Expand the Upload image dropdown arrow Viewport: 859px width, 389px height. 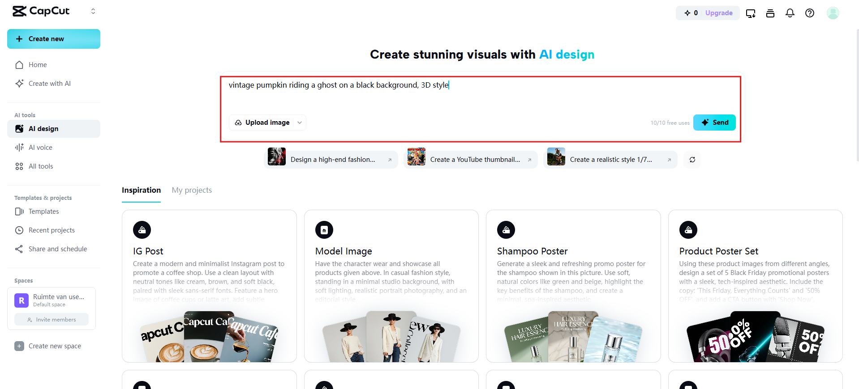300,123
